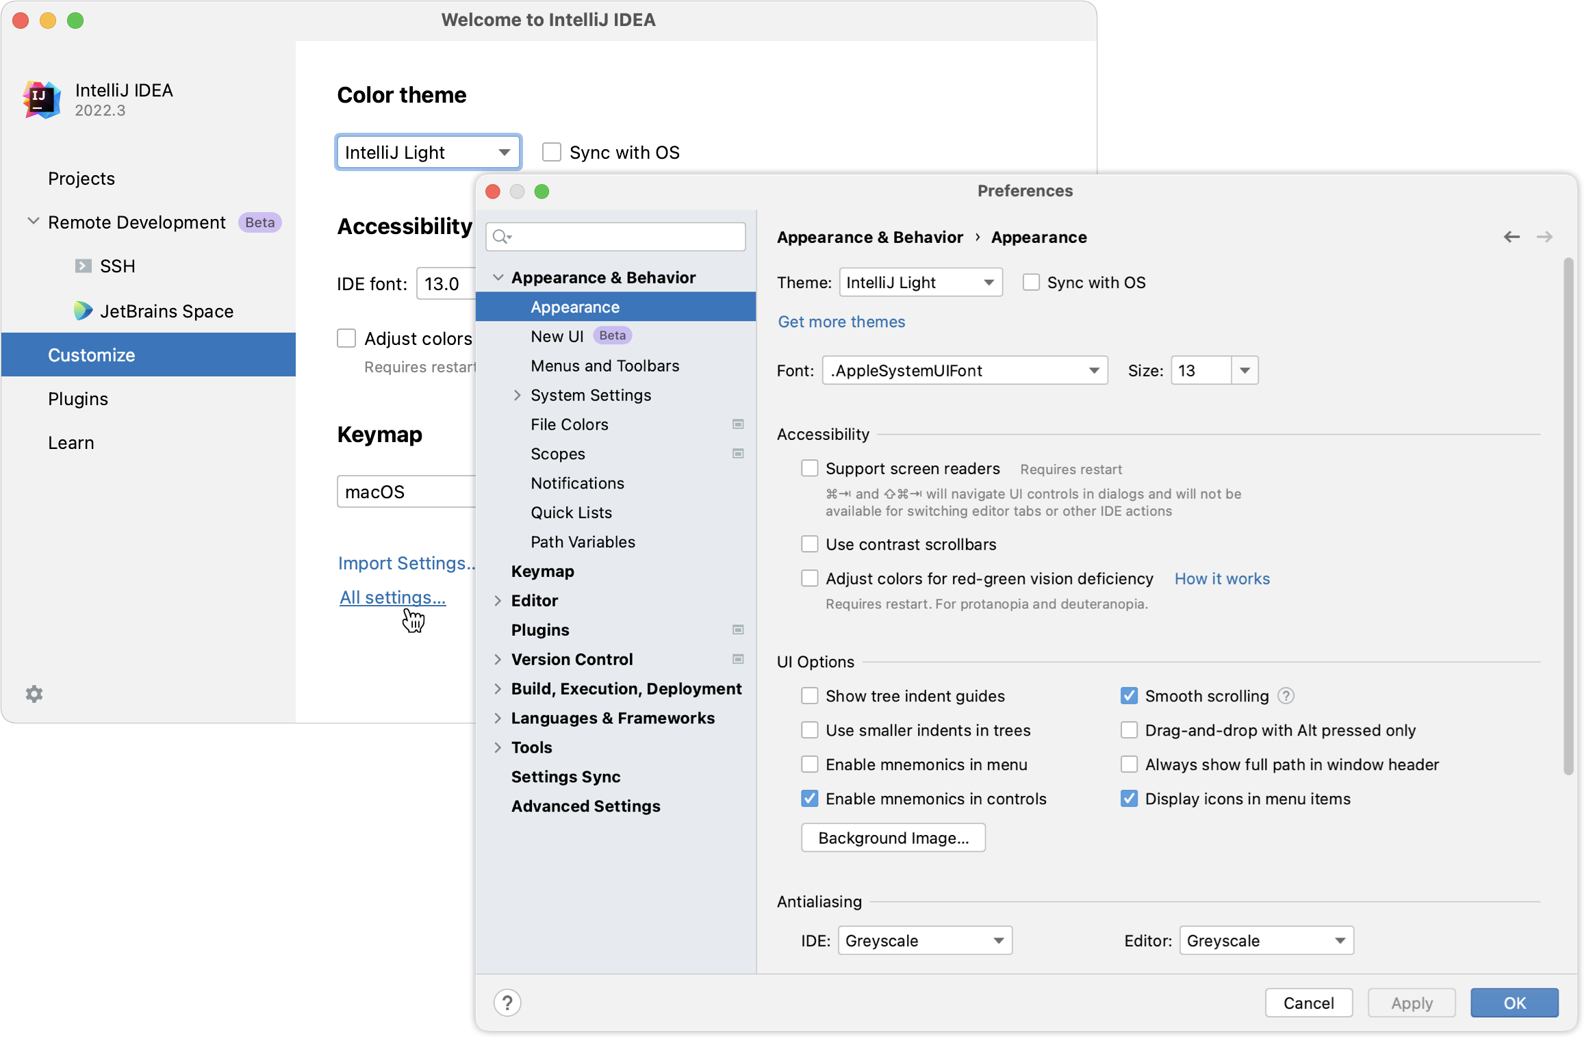Image resolution: width=1591 pixels, height=1043 pixels.
Task: Check Adjust colors for red-green vision deficiency
Action: pyautogui.click(x=810, y=579)
